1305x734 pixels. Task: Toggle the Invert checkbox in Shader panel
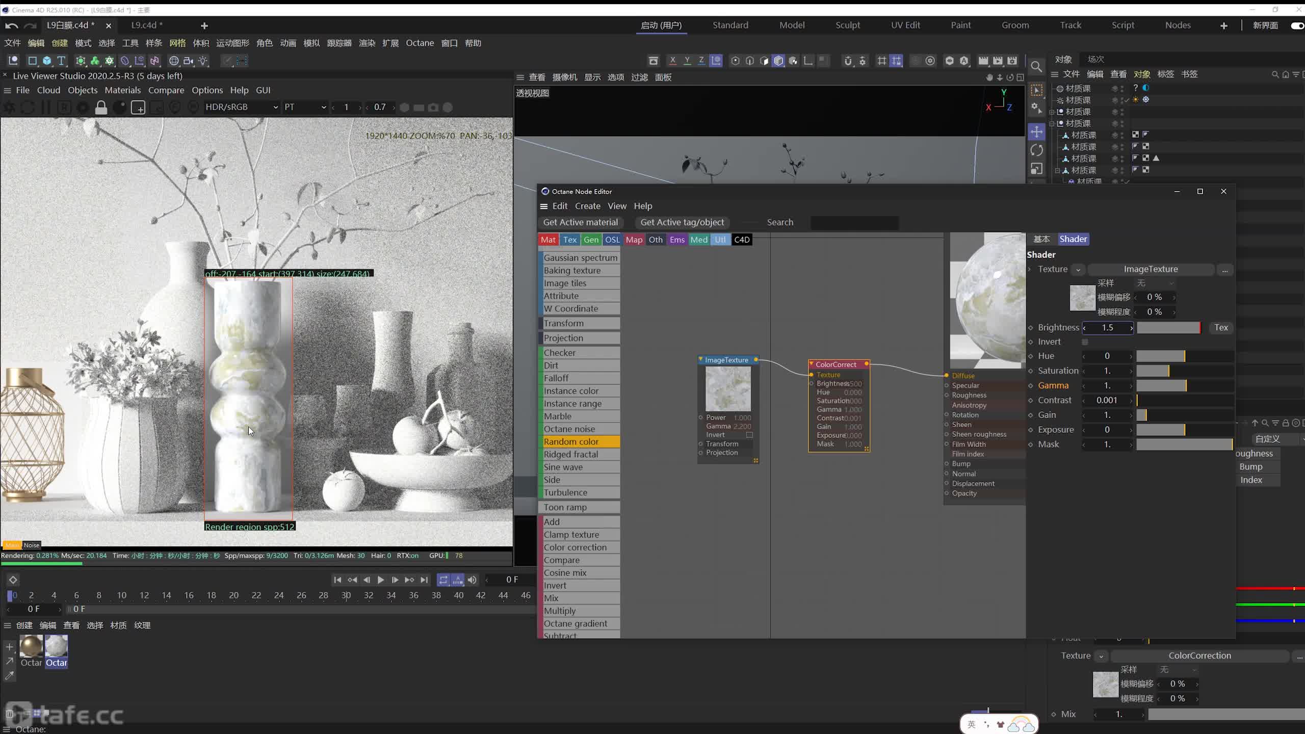click(1085, 342)
